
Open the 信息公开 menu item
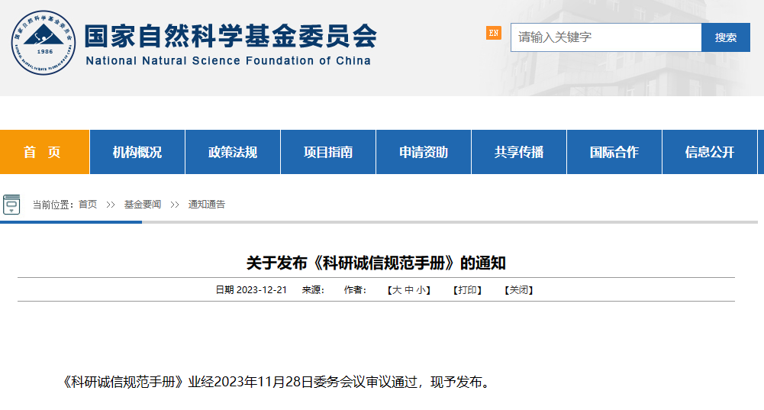(710, 152)
